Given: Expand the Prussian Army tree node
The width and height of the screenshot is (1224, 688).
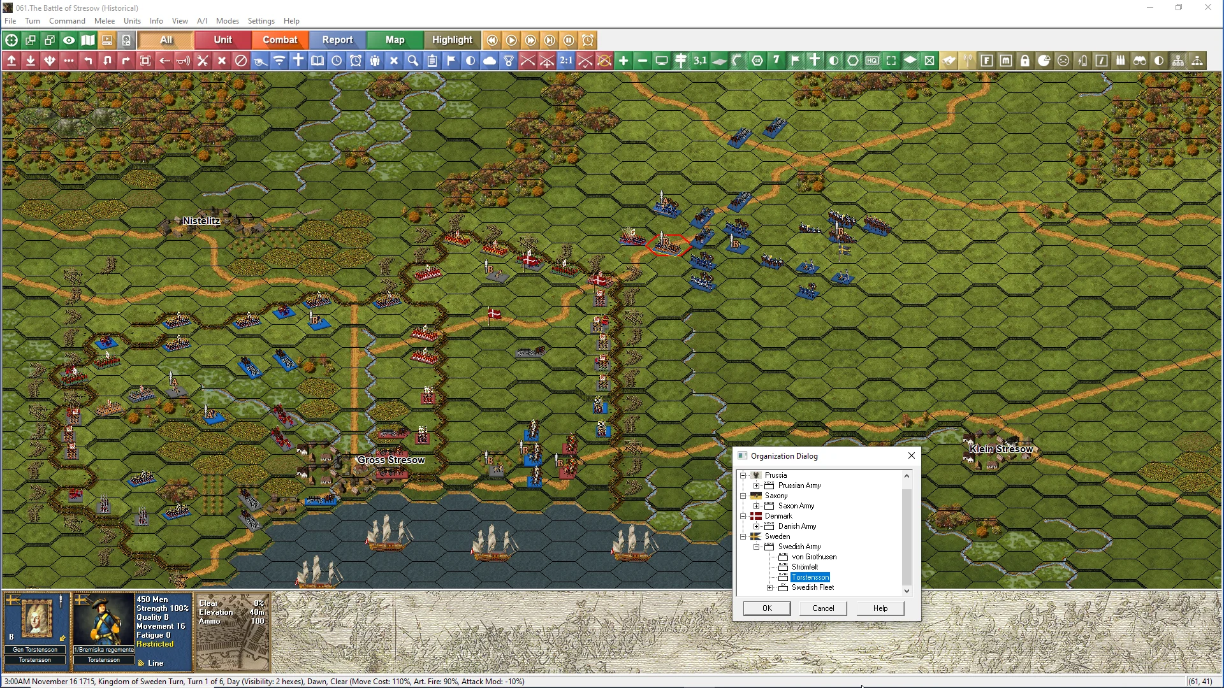Looking at the screenshot, I should pyautogui.click(x=757, y=485).
